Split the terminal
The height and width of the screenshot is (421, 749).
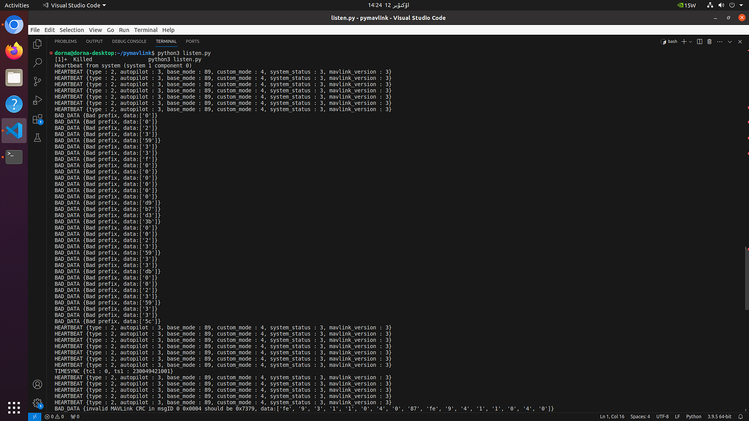[x=700, y=41]
